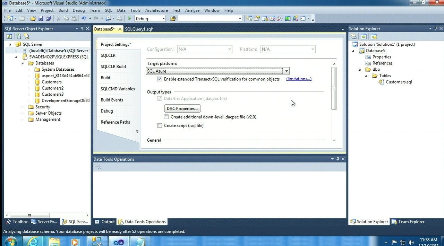Check Create additional down-level .dacpac file

166,117
